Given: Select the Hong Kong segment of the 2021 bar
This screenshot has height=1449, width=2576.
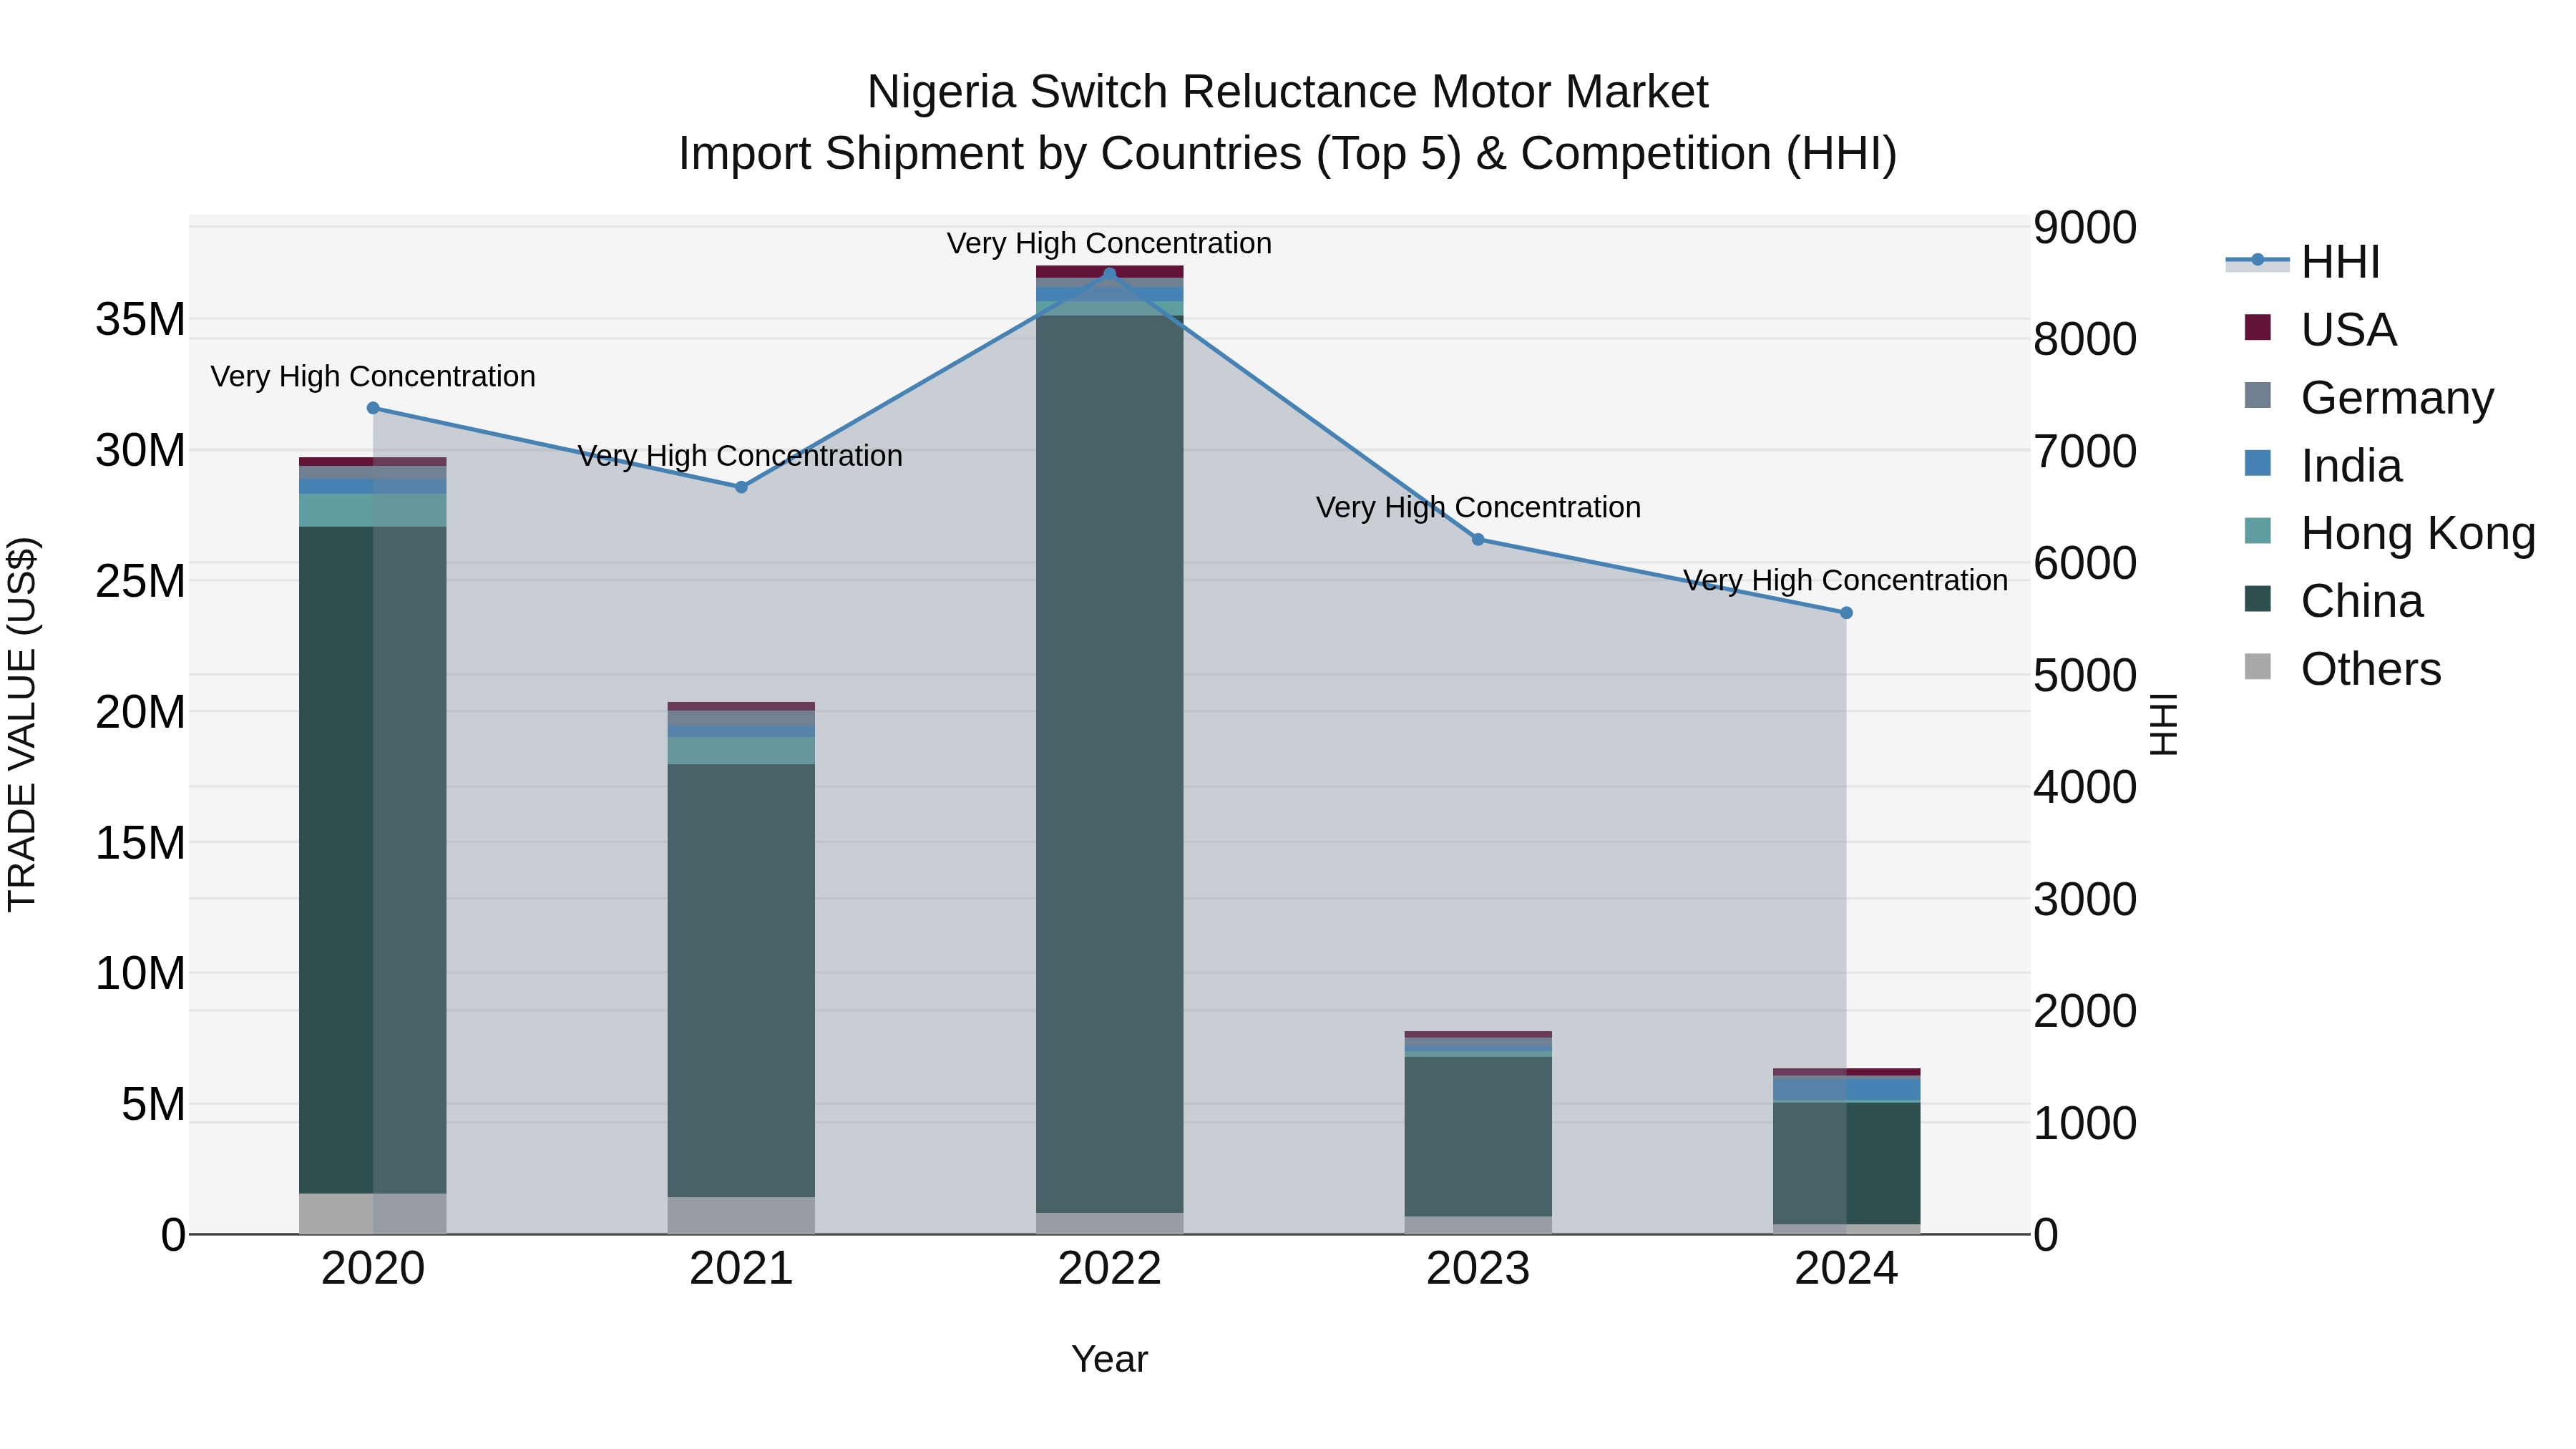Looking at the screenshot, I should coord(741,751).
